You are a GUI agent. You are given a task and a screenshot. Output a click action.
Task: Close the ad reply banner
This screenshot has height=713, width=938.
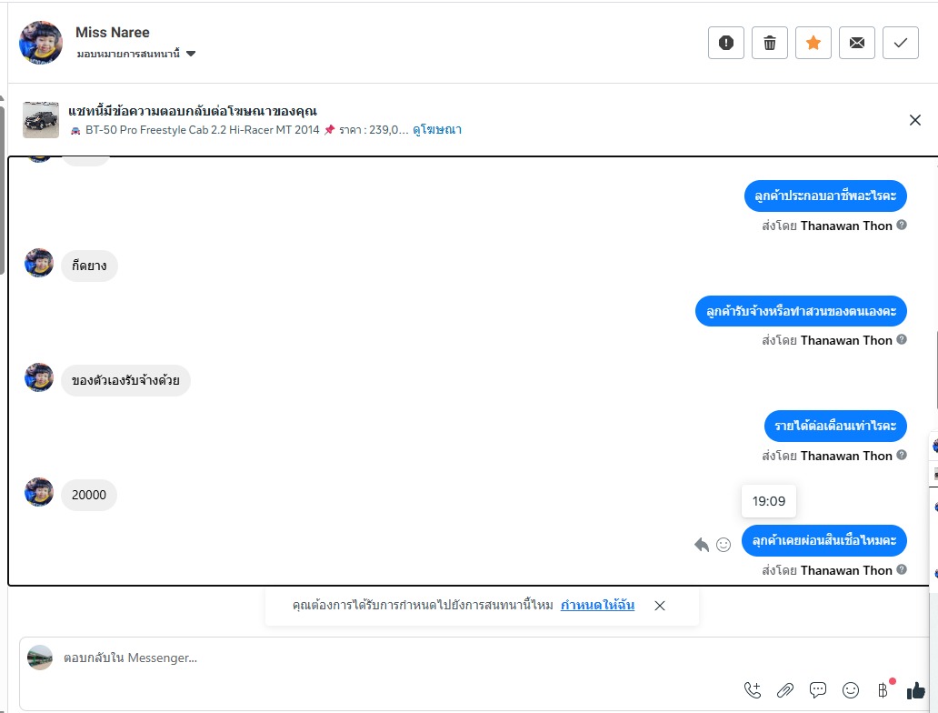pyautogui.click(x=915, y=120)
